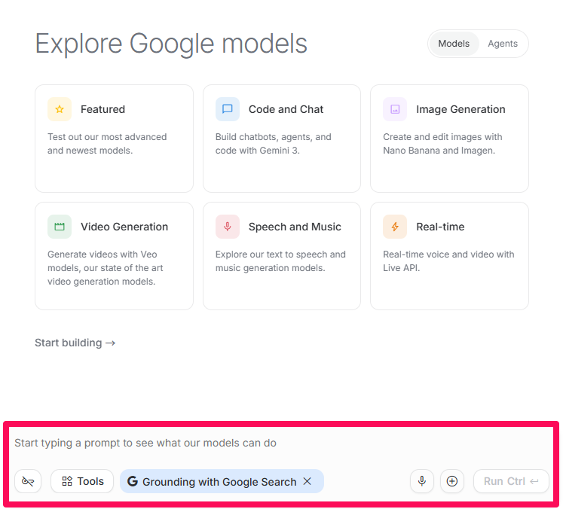Click 'Build chatbots, agents, and code with Gemini 3.' text

(274, 144)
